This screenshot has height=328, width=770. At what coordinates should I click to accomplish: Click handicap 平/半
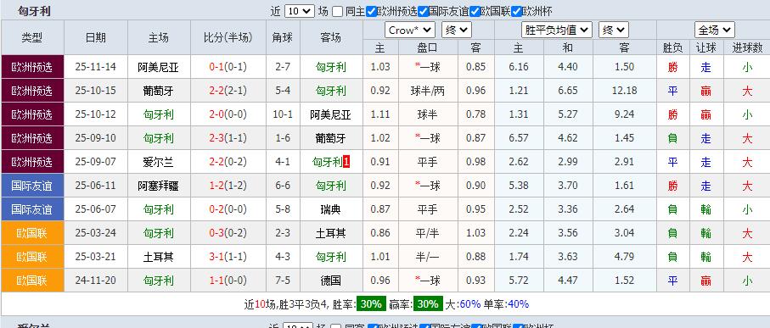(428, 233)
